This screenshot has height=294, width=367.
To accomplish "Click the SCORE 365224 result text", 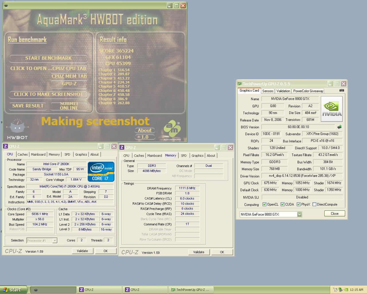I will tap(116, 51).
